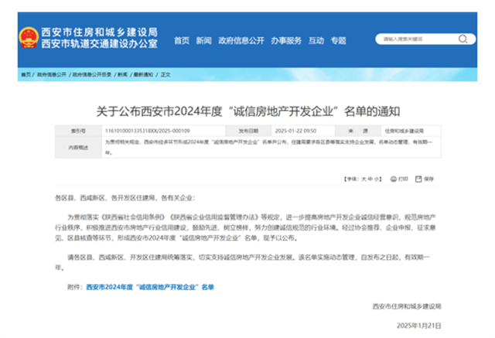
Task: Click the 西安市轨道交通建设办公室 header title
Action: (100, 43)
